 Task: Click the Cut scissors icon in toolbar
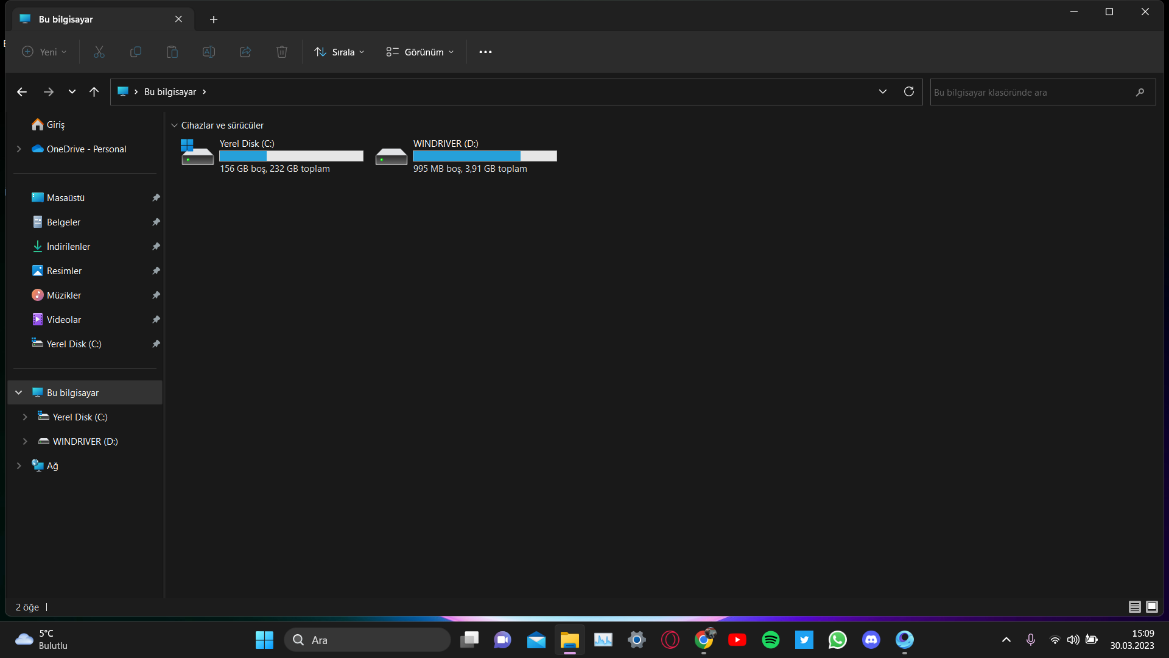(x=99, y=52)
